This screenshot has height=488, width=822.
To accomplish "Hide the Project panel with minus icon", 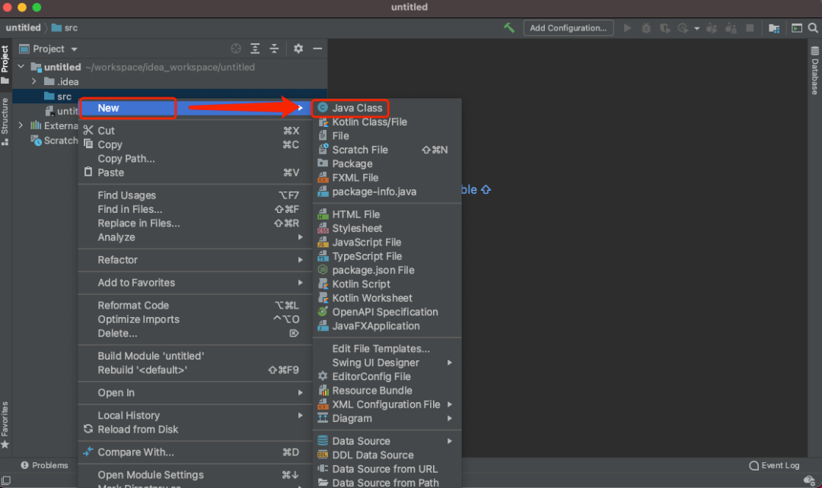I will click(317, 49).
